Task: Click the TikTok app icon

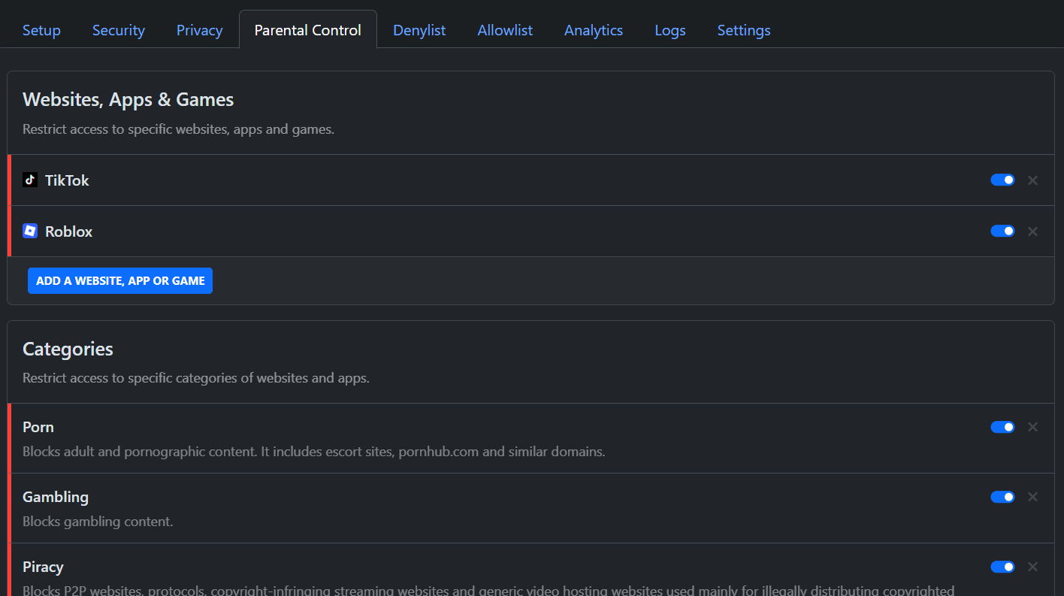Action: (x=30, y=180)
